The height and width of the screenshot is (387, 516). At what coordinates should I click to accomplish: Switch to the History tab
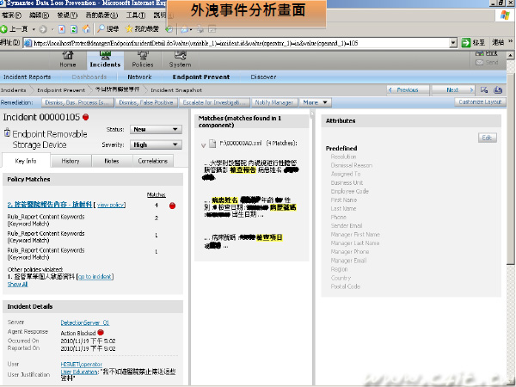click(x=71, y=161)
